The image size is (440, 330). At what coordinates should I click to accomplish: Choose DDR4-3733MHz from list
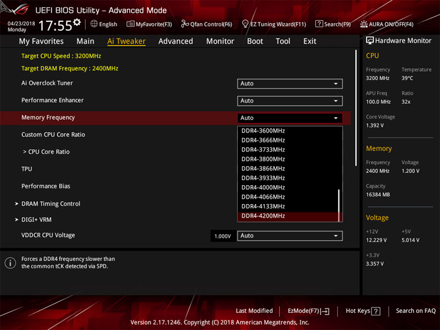click(x=288, y=150)
